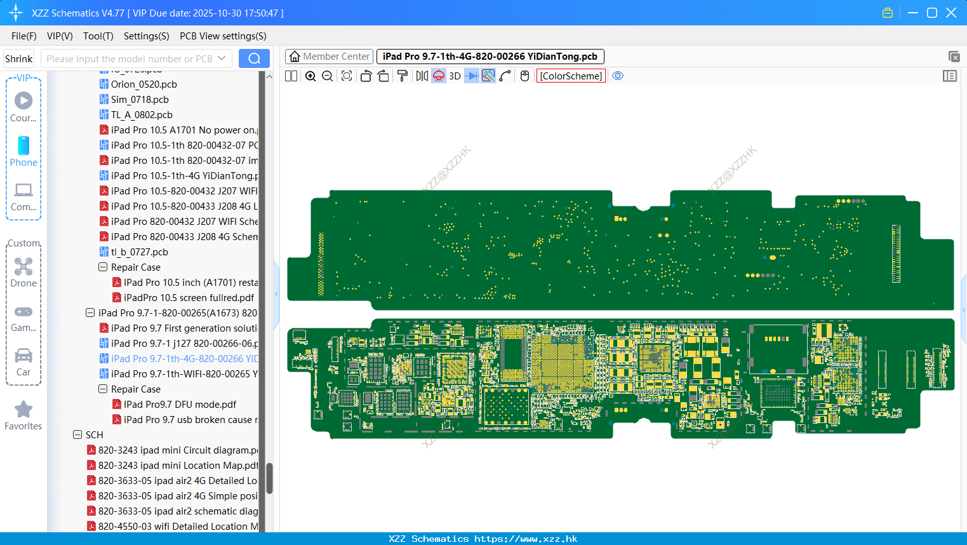Open iPad Pro 10.5-820-00432 J207 WIFI file
Image resolution: width=967 pixels, height=545 pixels.
coord(178,191)
